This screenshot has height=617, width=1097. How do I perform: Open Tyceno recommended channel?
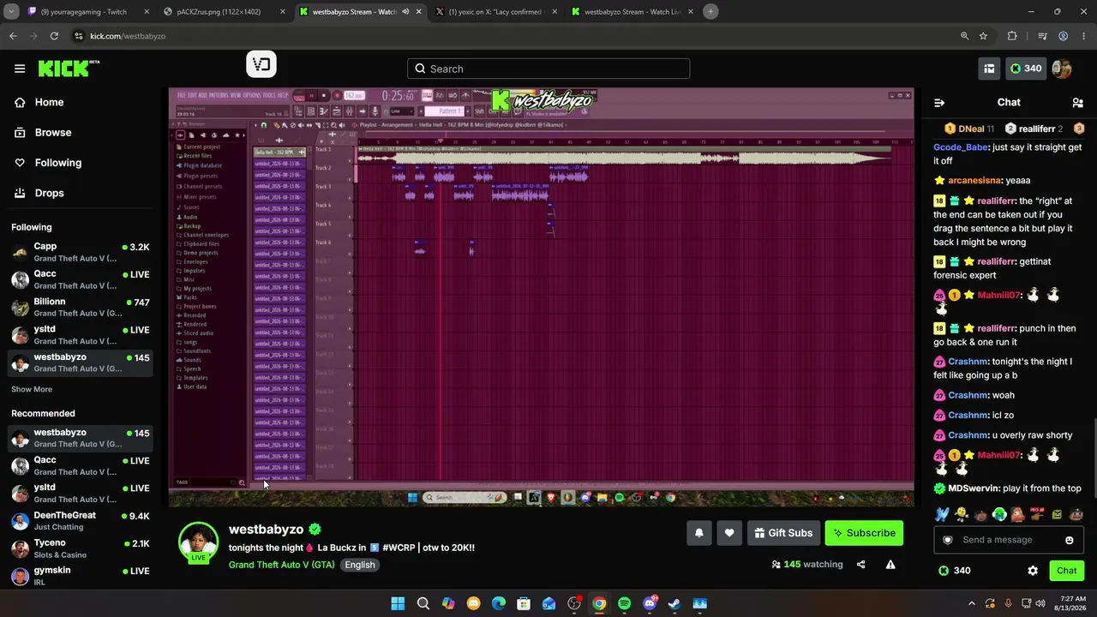tap(81, 548)
